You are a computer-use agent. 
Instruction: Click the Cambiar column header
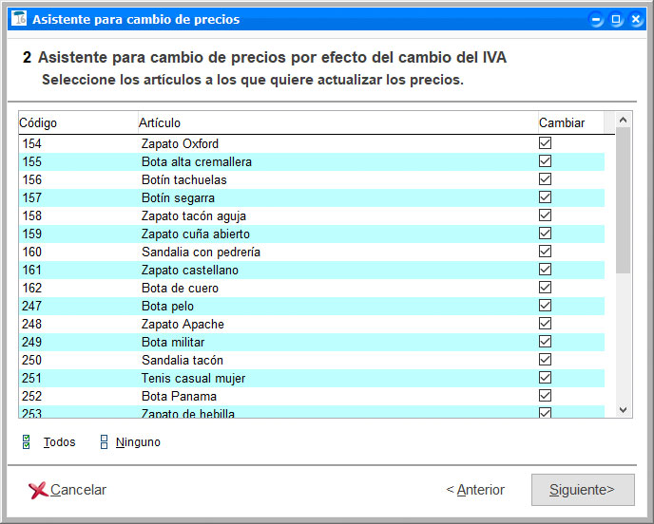coord(570,122)
